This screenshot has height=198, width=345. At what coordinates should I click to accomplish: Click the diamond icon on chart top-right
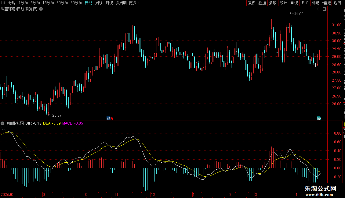319,9
